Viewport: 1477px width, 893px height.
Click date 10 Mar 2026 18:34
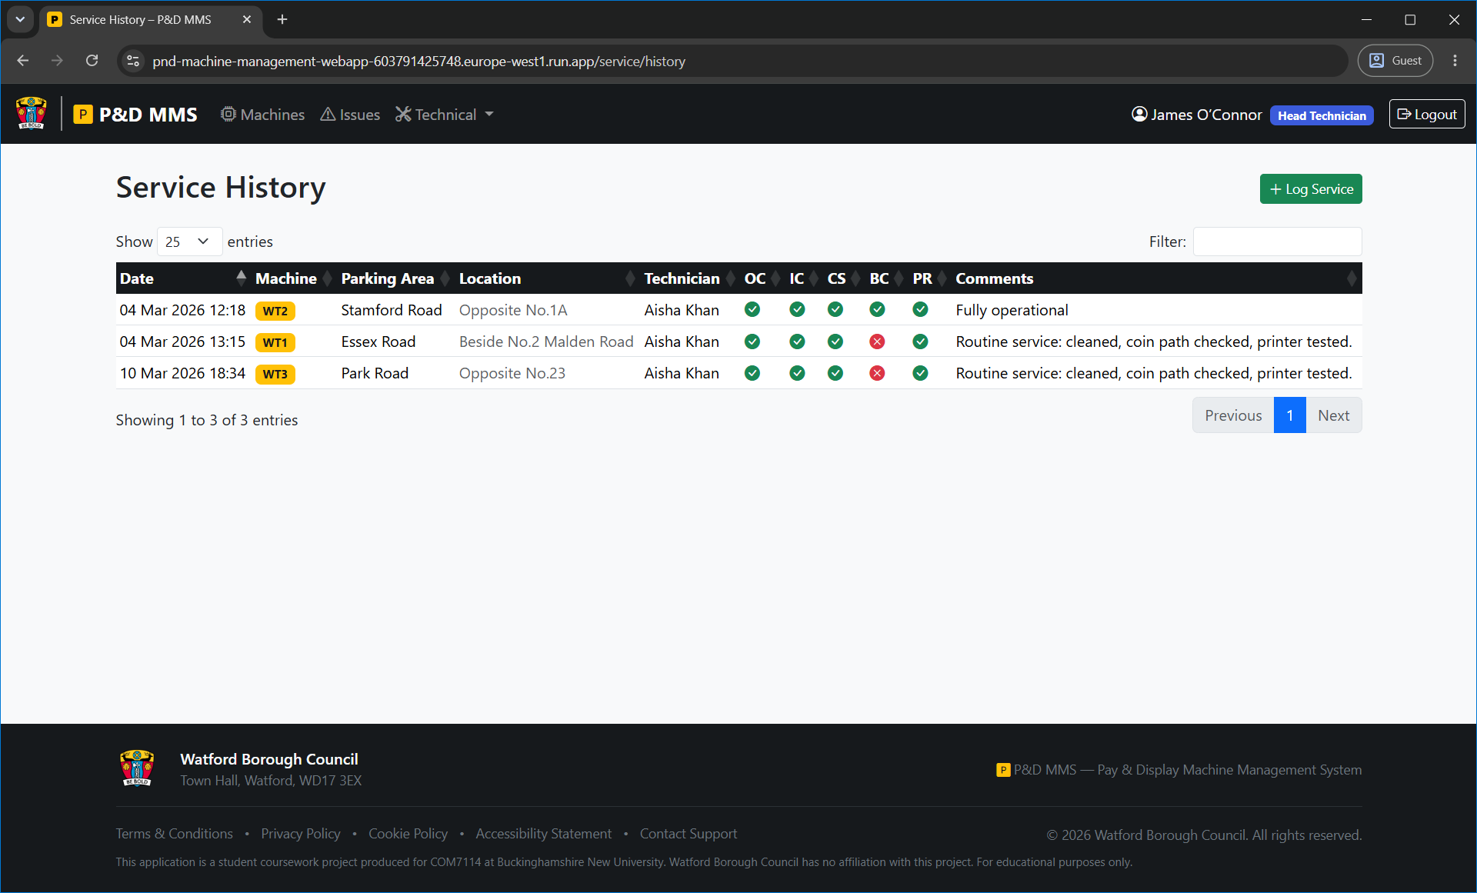(182, 373)
